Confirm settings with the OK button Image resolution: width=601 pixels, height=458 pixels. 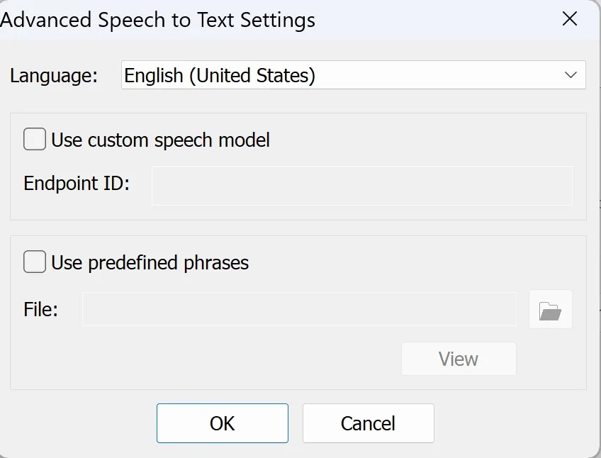pyautogui.click(x=223, y=423)
